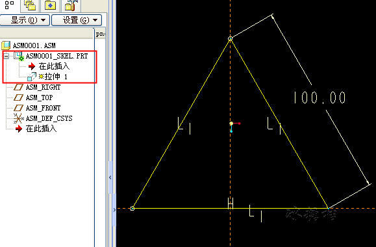Click the L1 constraint below bottom edge

256,213
